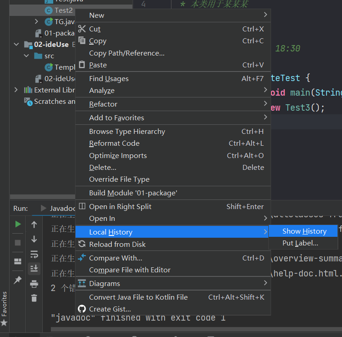
Task: Click the Cut scissors icon
Action: [82, 29]
